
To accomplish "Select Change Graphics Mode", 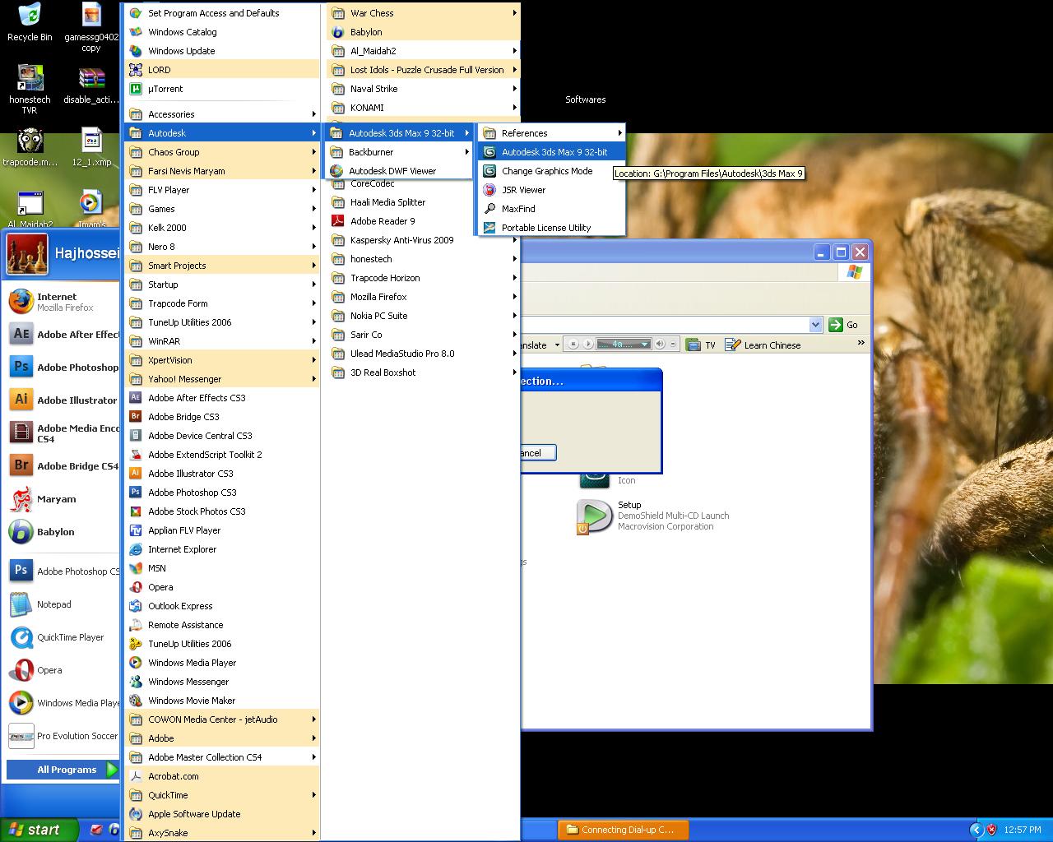I will click(551, 171).
